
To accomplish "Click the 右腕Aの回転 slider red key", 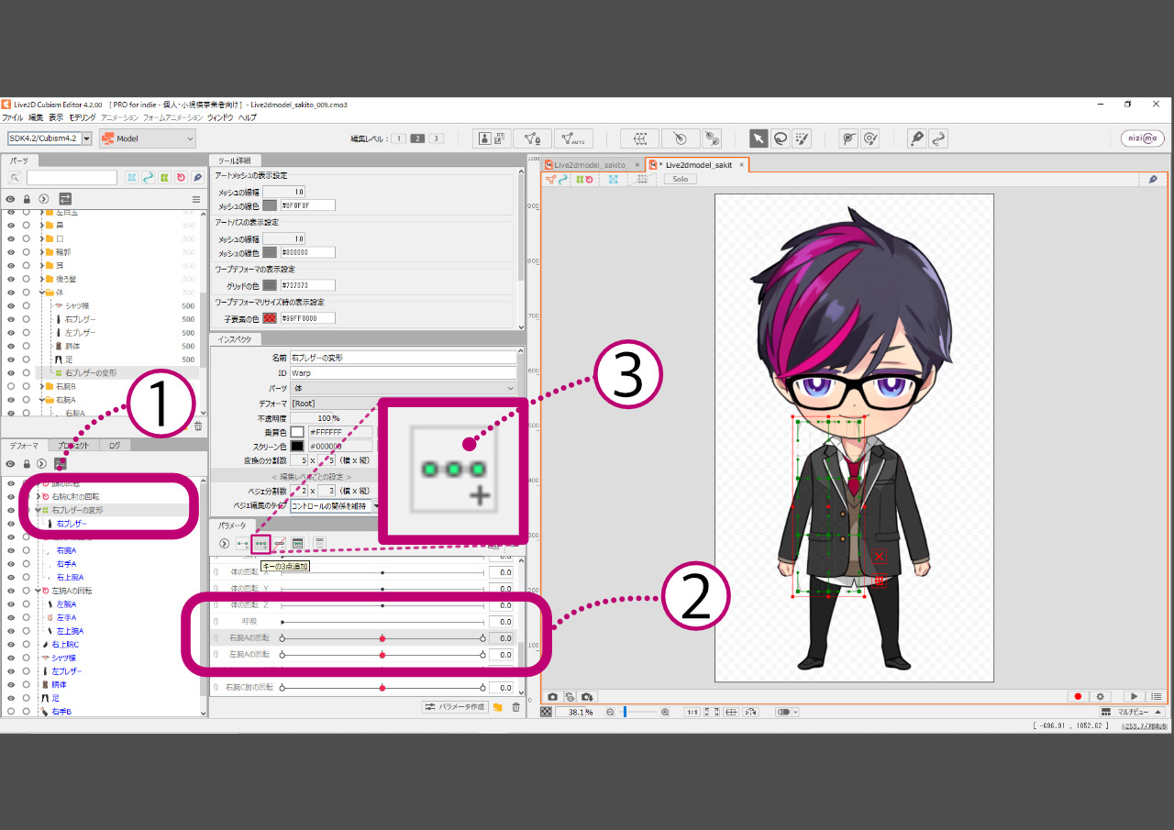I will coord(382,638).
